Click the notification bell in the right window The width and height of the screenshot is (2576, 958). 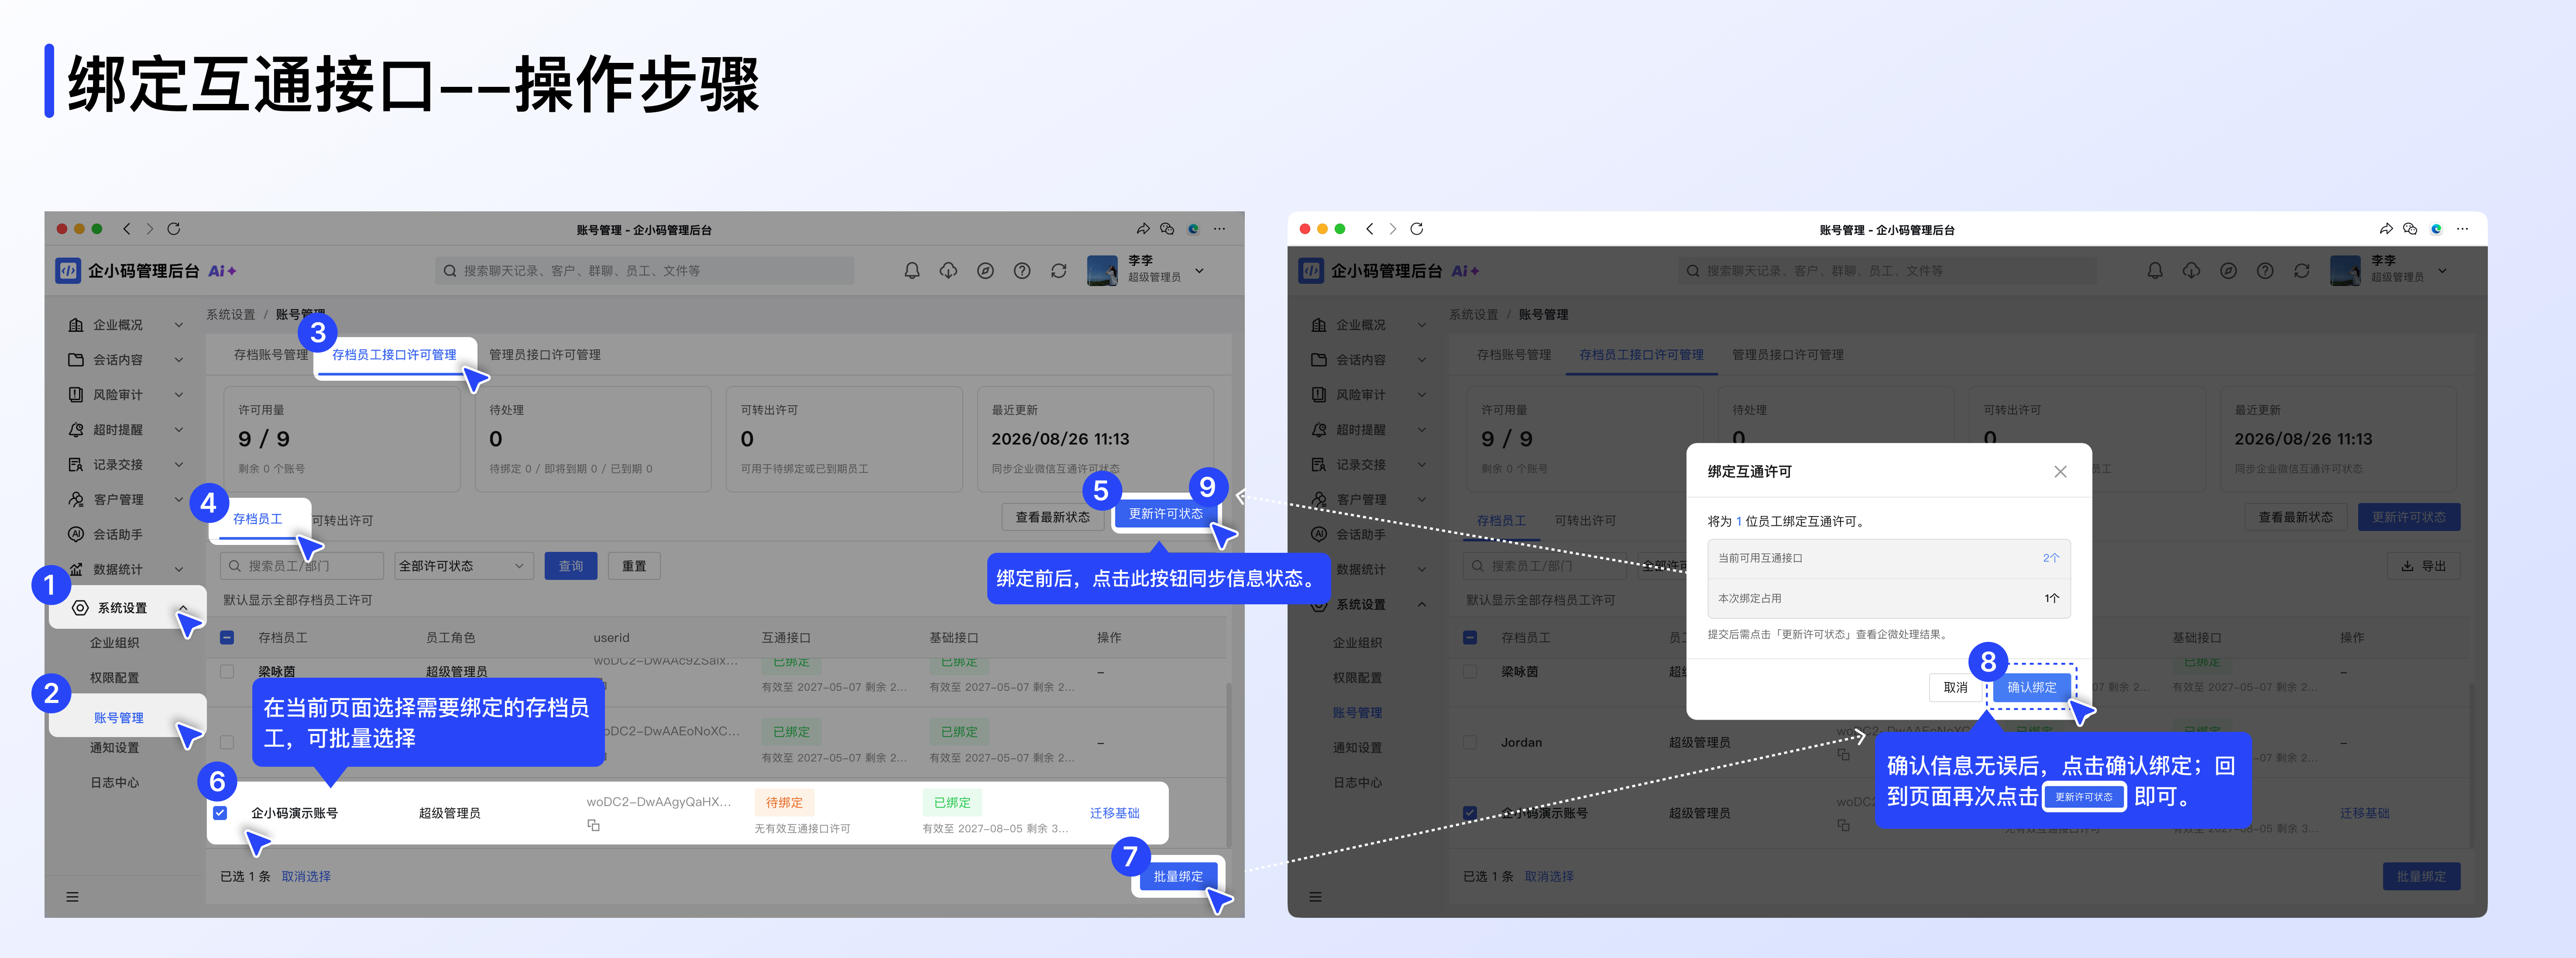(x=2154, y=271)
